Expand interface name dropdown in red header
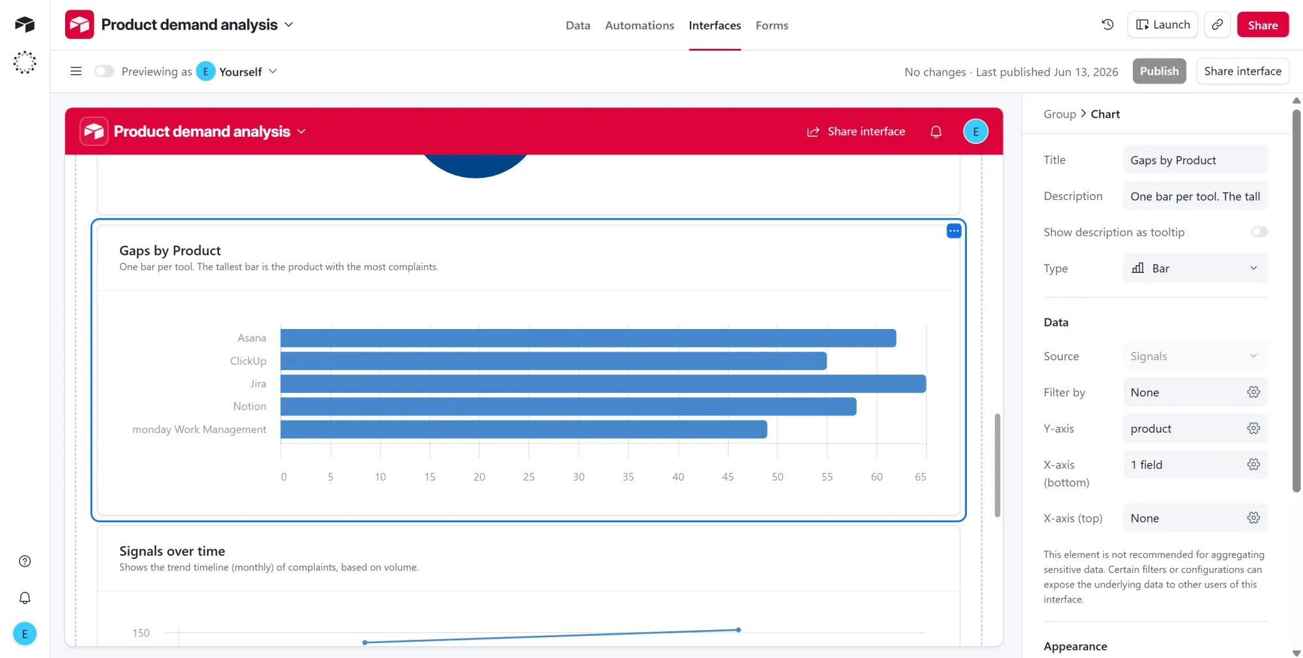Viewport: 1303px width, 658px height. coord(301,131)
